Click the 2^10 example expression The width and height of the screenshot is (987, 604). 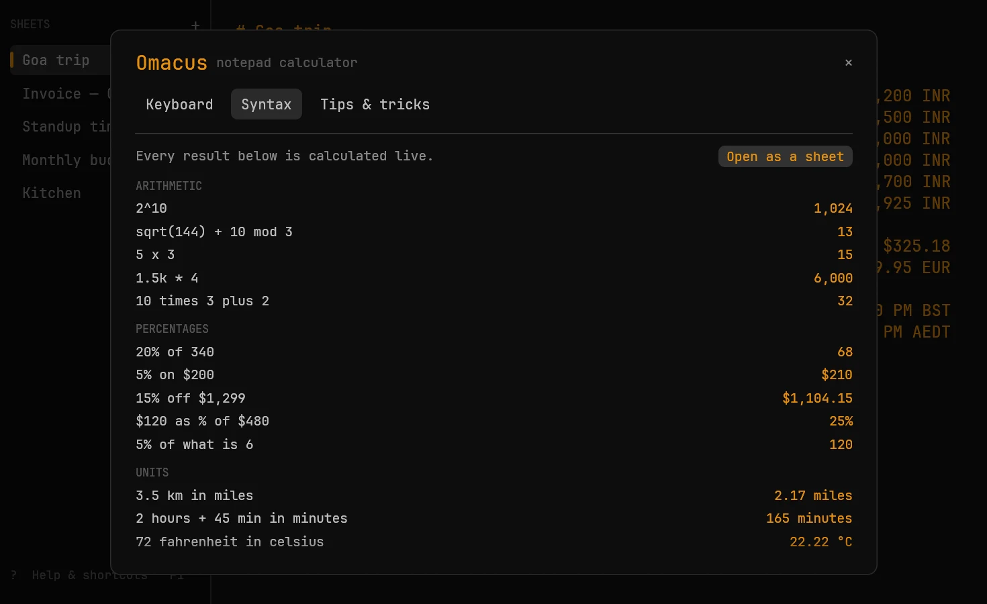point(152,208)
